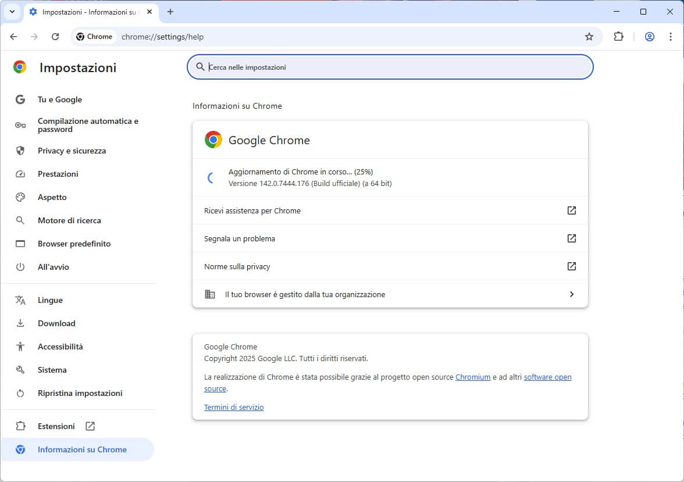Open Chrome three-dot menu
684x482 pixels.
(670, 37)
